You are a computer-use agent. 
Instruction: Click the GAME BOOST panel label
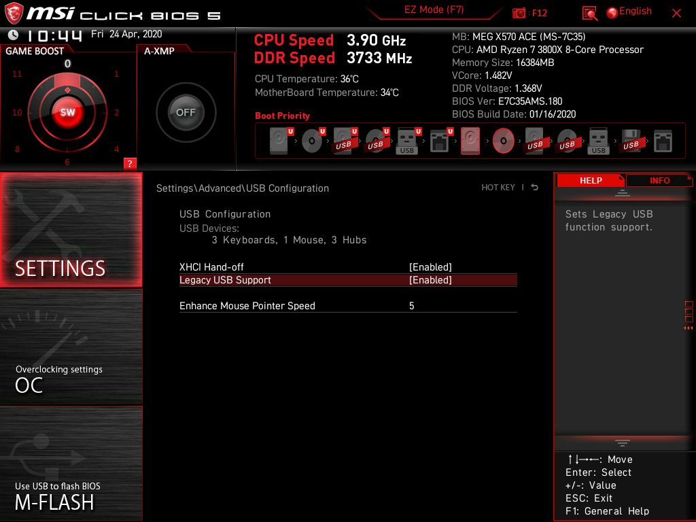[x=35, y=51]
